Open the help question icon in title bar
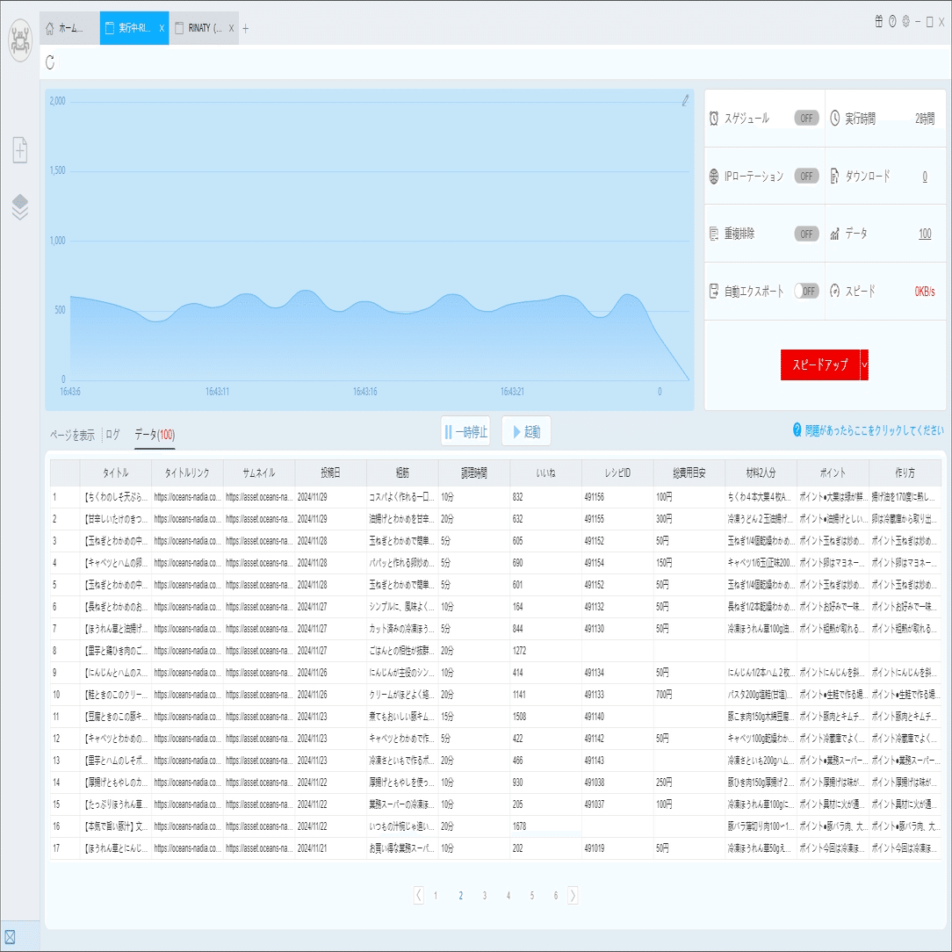Viewport: 952px width, 952px height. [x=892, y=22]
